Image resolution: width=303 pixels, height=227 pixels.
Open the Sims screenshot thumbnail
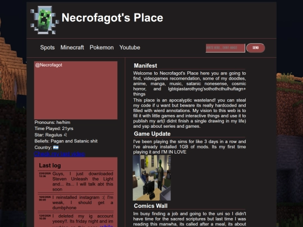(x=151, y=178)
